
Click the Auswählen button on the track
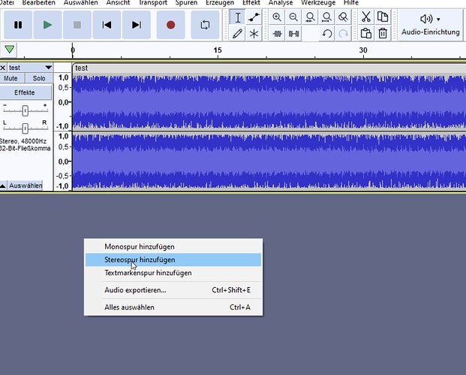(26, 186)
